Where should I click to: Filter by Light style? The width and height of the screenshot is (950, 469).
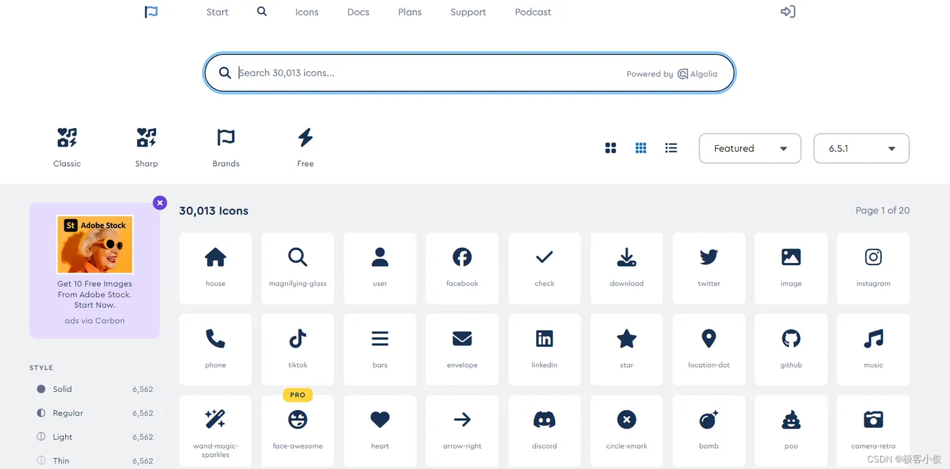coord(95,437)
